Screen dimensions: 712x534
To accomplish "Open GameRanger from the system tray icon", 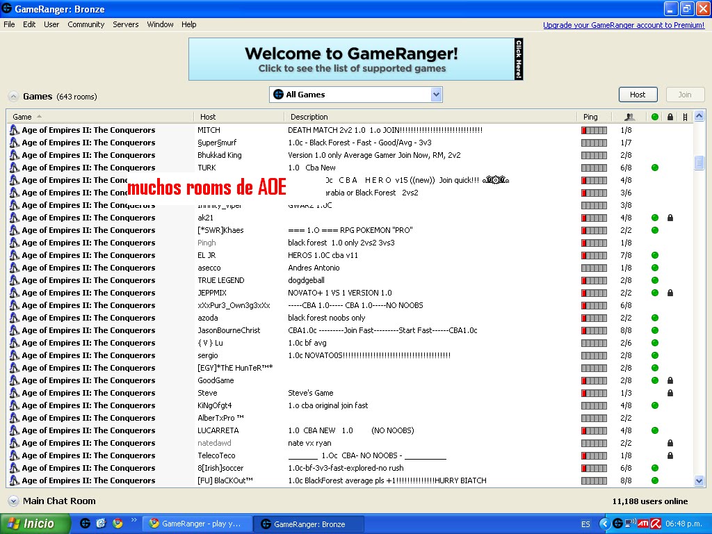I will click(617, 524).
